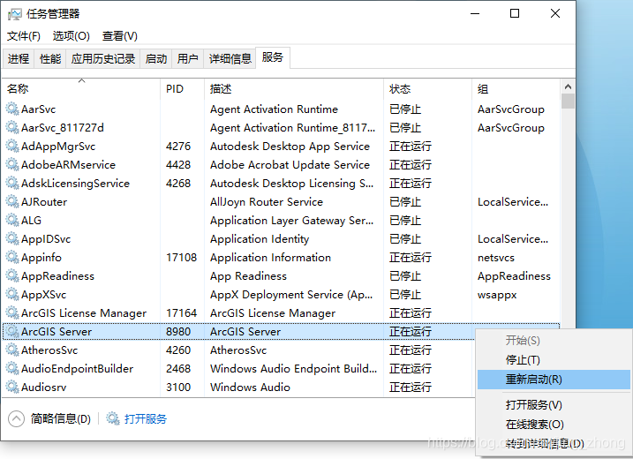The height and width of the screenshot is (459, 633).
Task: Click the scrollbar up arrow in services list
Action: click(568, 87)
